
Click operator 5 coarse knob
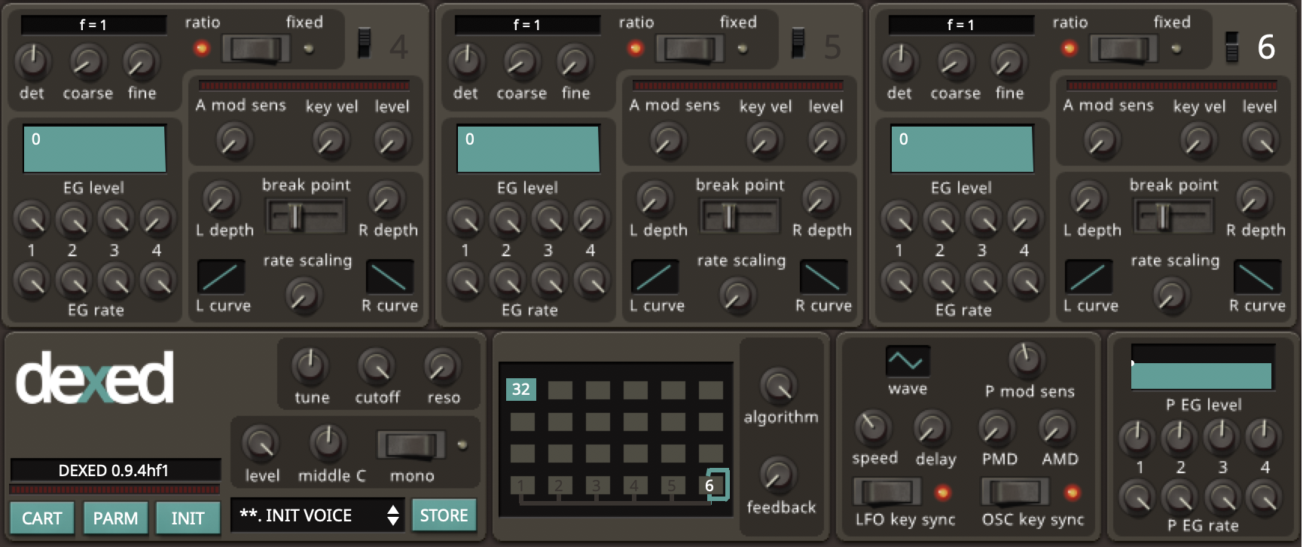point(521,63)
